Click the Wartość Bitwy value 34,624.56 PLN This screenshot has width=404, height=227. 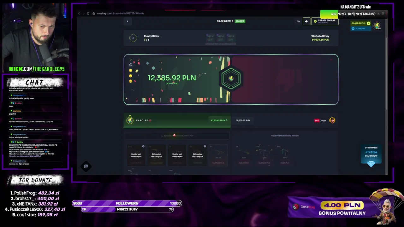(320, 40)
